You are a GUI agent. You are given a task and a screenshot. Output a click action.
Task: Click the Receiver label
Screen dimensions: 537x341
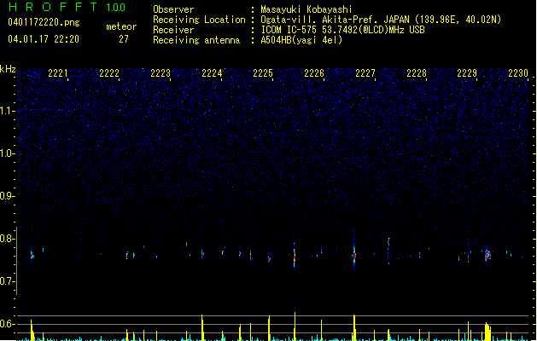pos(173,30)
